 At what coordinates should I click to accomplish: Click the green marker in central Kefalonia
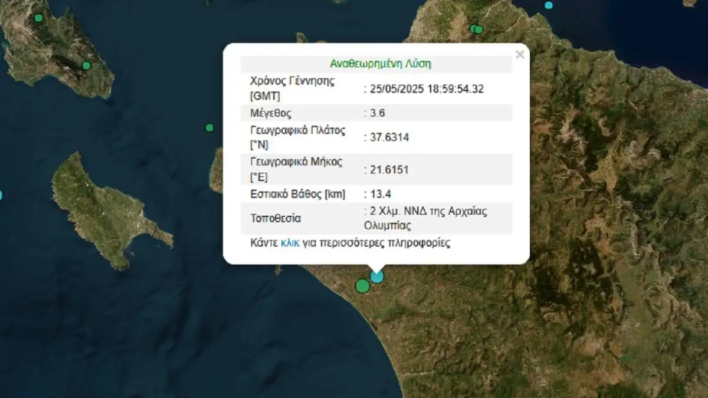pyautogui.click(x=86, y=65)
